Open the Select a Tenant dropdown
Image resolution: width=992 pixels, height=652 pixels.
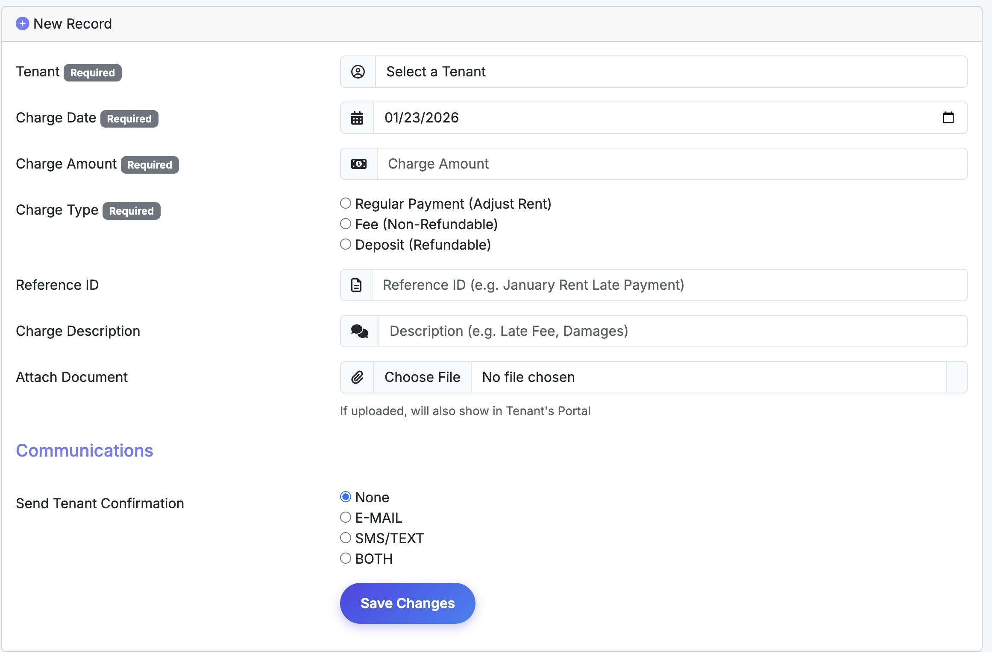tap(671, 72)
